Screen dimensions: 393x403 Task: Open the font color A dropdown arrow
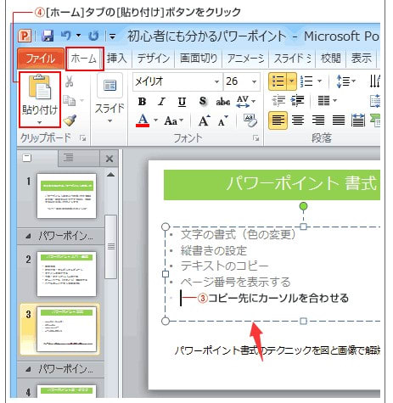155,120
